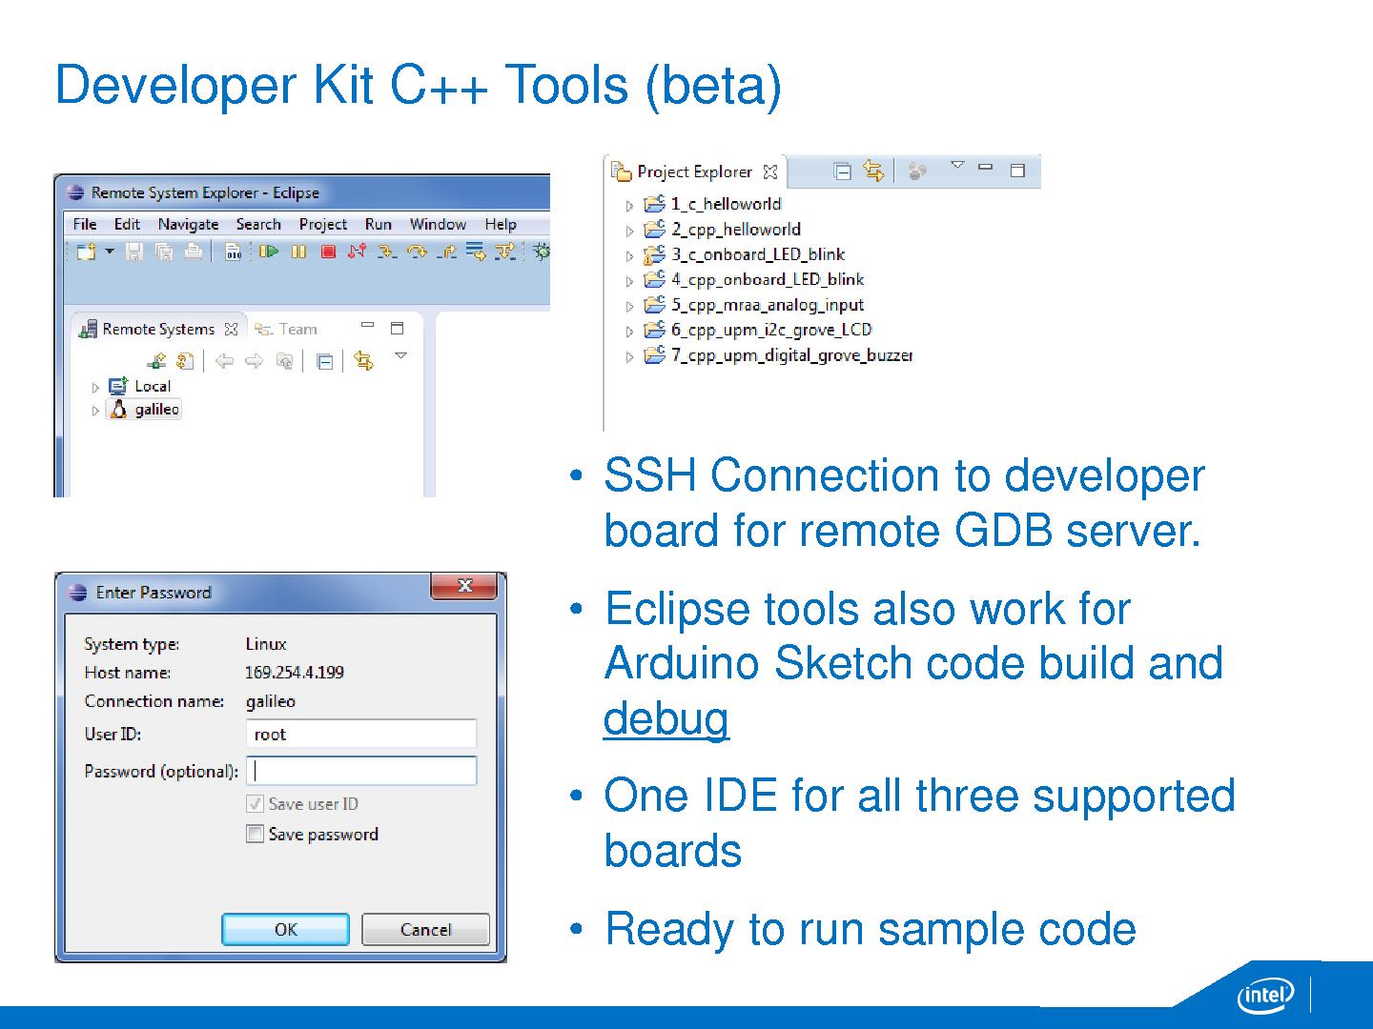Viewport: 1373px width, 1029px height.
Task: Expand the 4_cpp_onboard_LED_blink project
Action: [629, 281]
